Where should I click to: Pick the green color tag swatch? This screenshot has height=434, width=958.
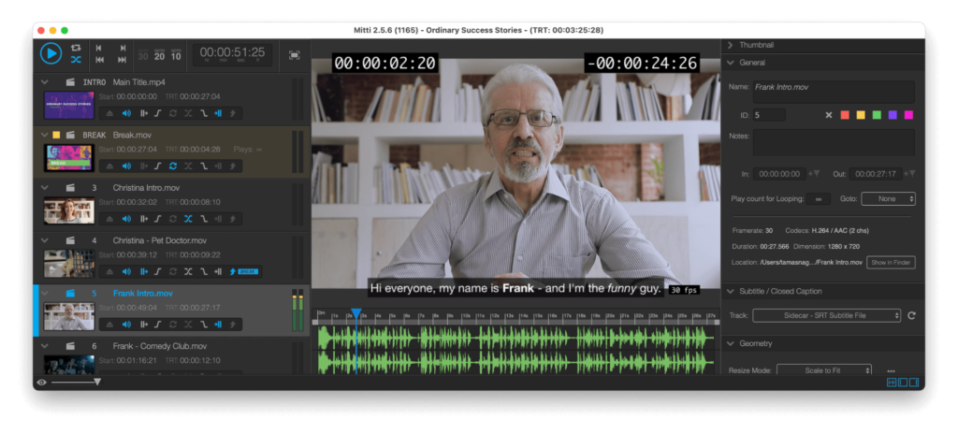877,115
